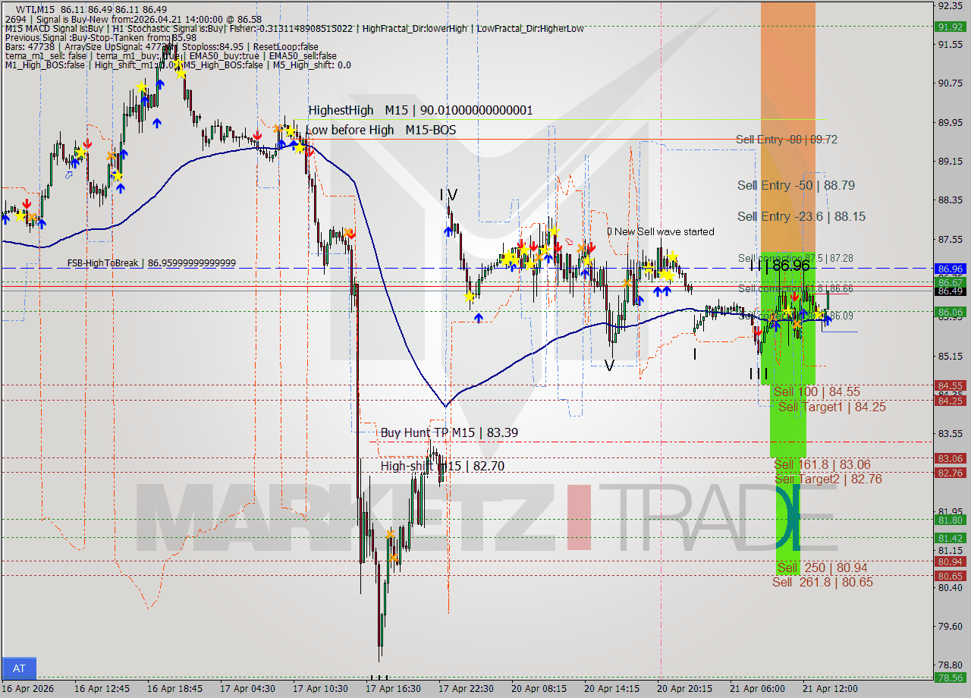
Task: Click the "FSB-HighToBreak | 86.96" level label
Action: [x=150, y=263]
